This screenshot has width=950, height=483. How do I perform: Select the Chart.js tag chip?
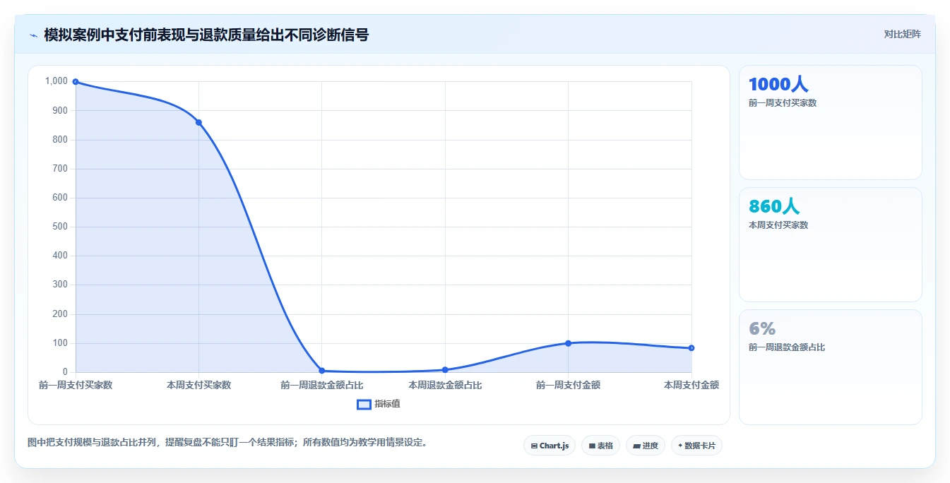(x=550, y=446)
